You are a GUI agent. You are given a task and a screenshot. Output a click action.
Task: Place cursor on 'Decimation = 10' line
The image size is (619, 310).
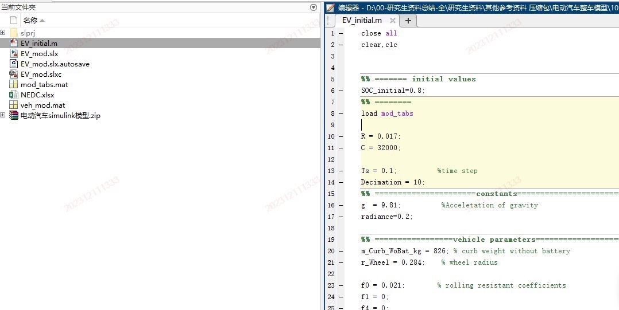coord(393,182)
